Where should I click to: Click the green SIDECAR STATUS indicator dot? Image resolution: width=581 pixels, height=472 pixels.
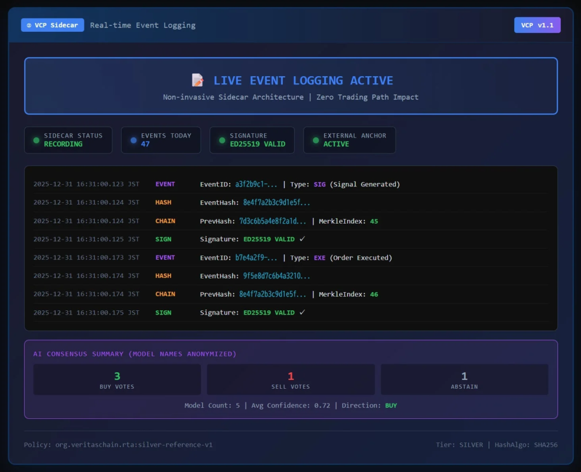[x=35, y=140]
